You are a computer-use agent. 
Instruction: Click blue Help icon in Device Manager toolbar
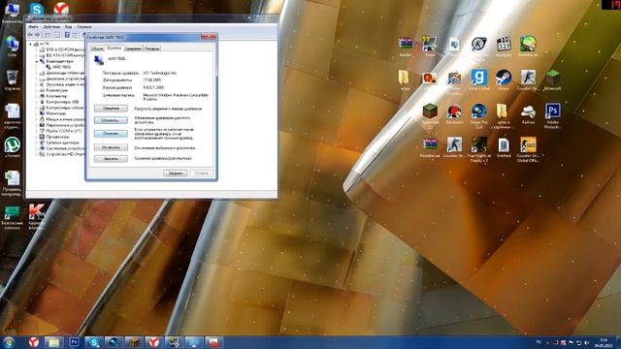point(67,35)
